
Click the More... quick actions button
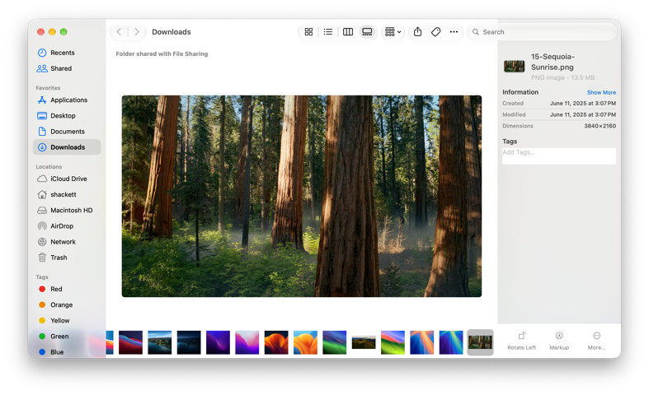tap(596, 342)
